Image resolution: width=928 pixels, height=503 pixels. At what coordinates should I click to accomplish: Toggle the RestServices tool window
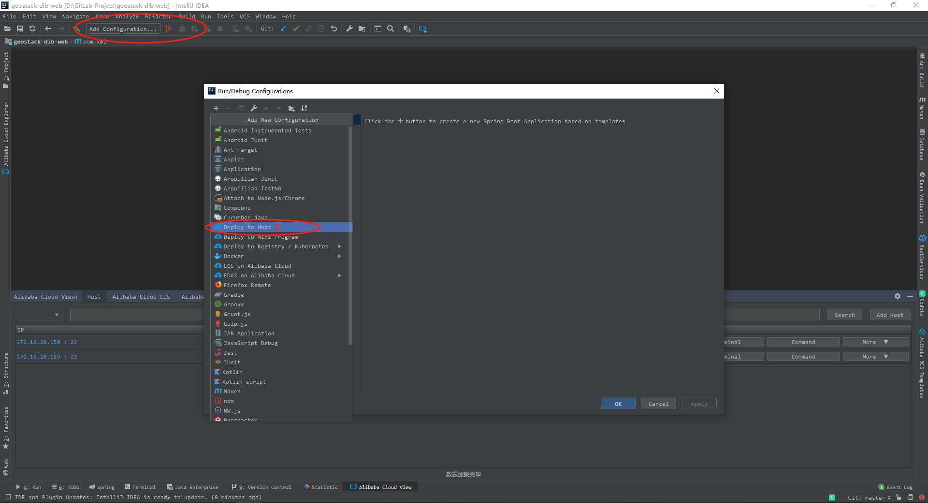tap(922, 257)
